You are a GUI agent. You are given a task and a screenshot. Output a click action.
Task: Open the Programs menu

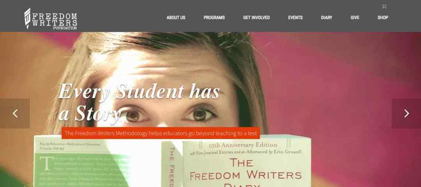click(214, 18)
